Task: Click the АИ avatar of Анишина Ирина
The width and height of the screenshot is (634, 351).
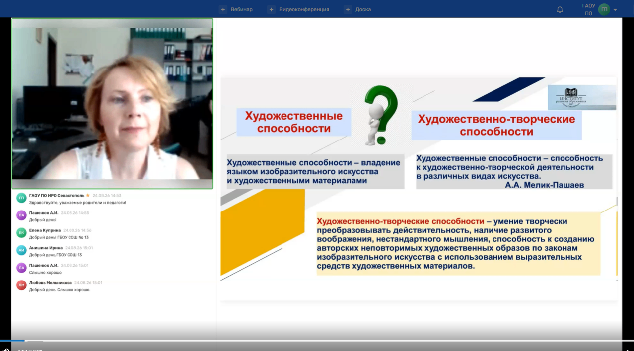Action: click(x=21, y=250)
